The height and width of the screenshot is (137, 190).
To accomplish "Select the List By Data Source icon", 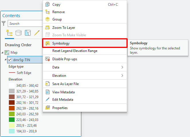I will (x=18, y=33).
